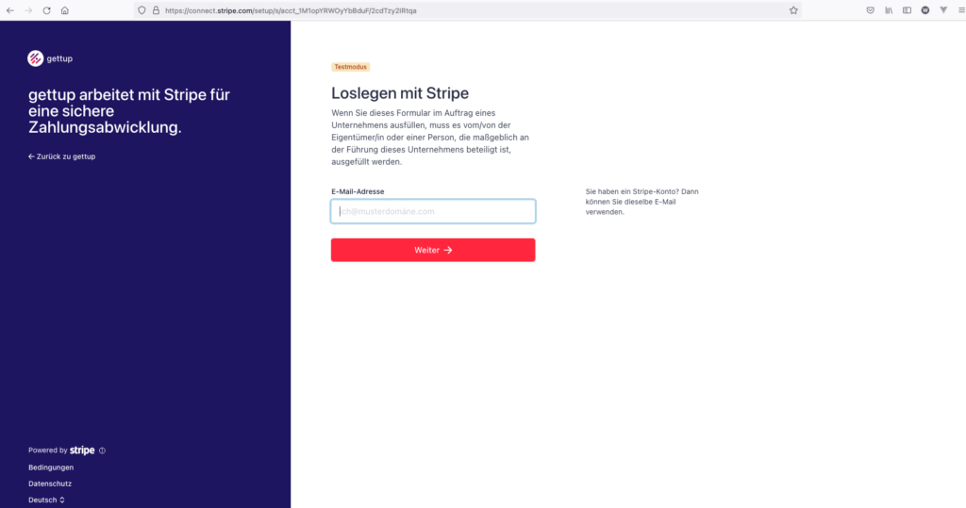Click the gettup logo icon
This screenshot has height=508, width=966.
point(36,58)
